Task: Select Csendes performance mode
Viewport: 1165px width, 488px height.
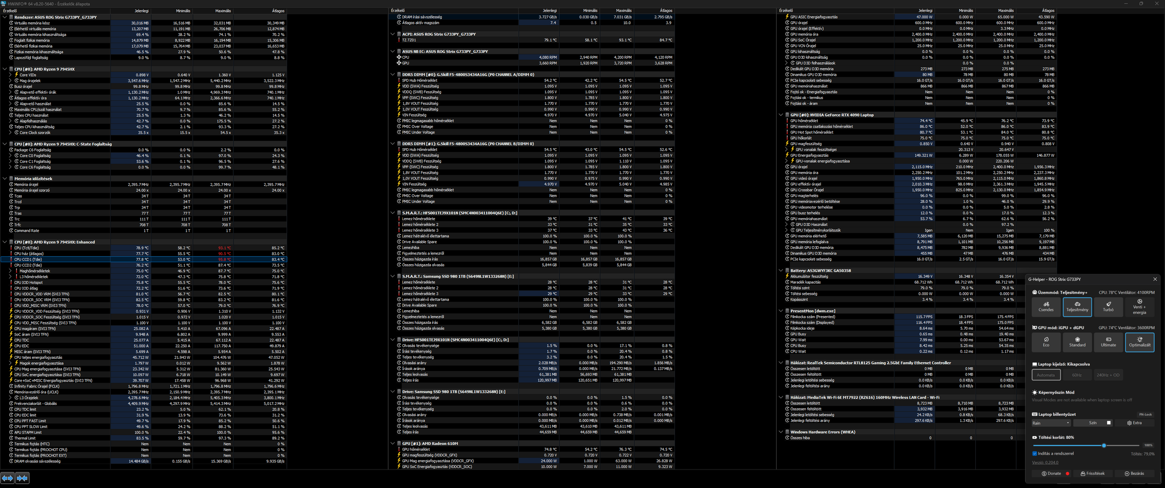Action: coord(1046,307)
